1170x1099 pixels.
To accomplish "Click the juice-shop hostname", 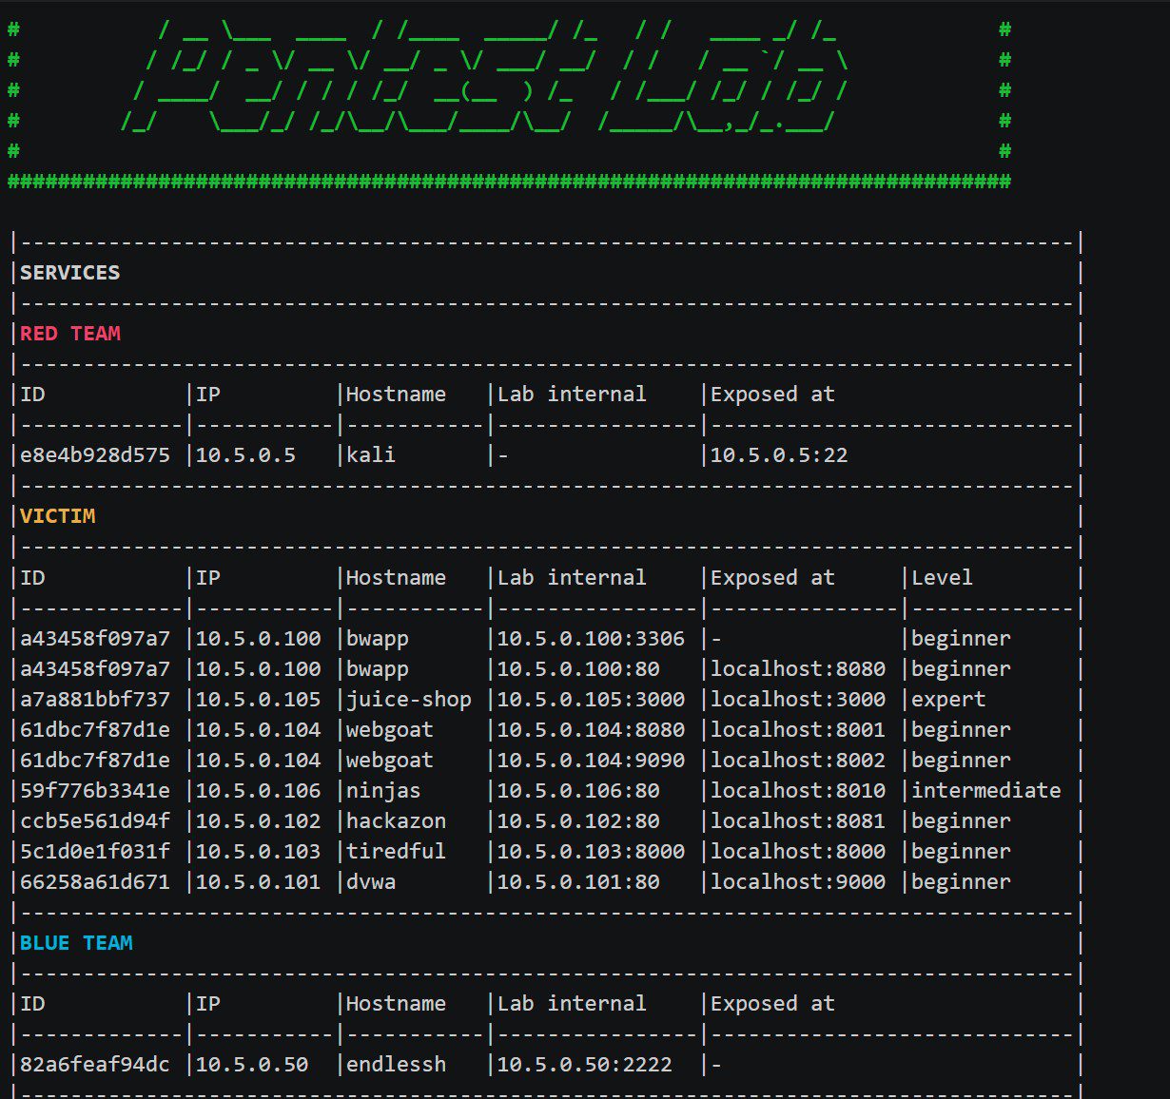I will point(409,700).
